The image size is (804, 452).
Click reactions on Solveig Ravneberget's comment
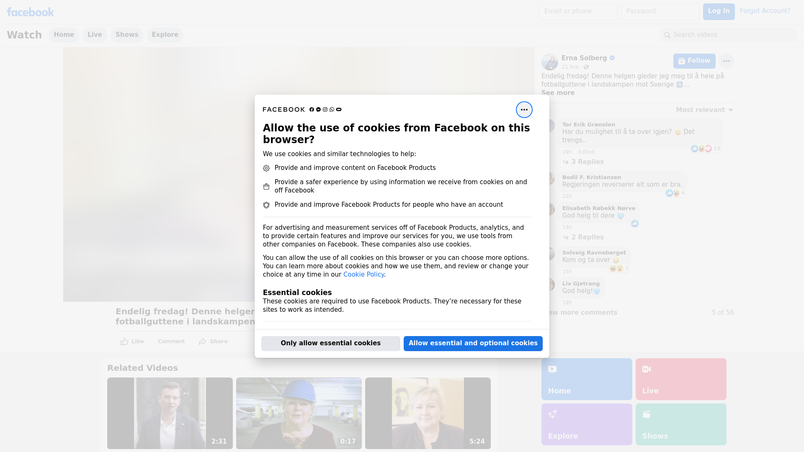coord(619,268)
